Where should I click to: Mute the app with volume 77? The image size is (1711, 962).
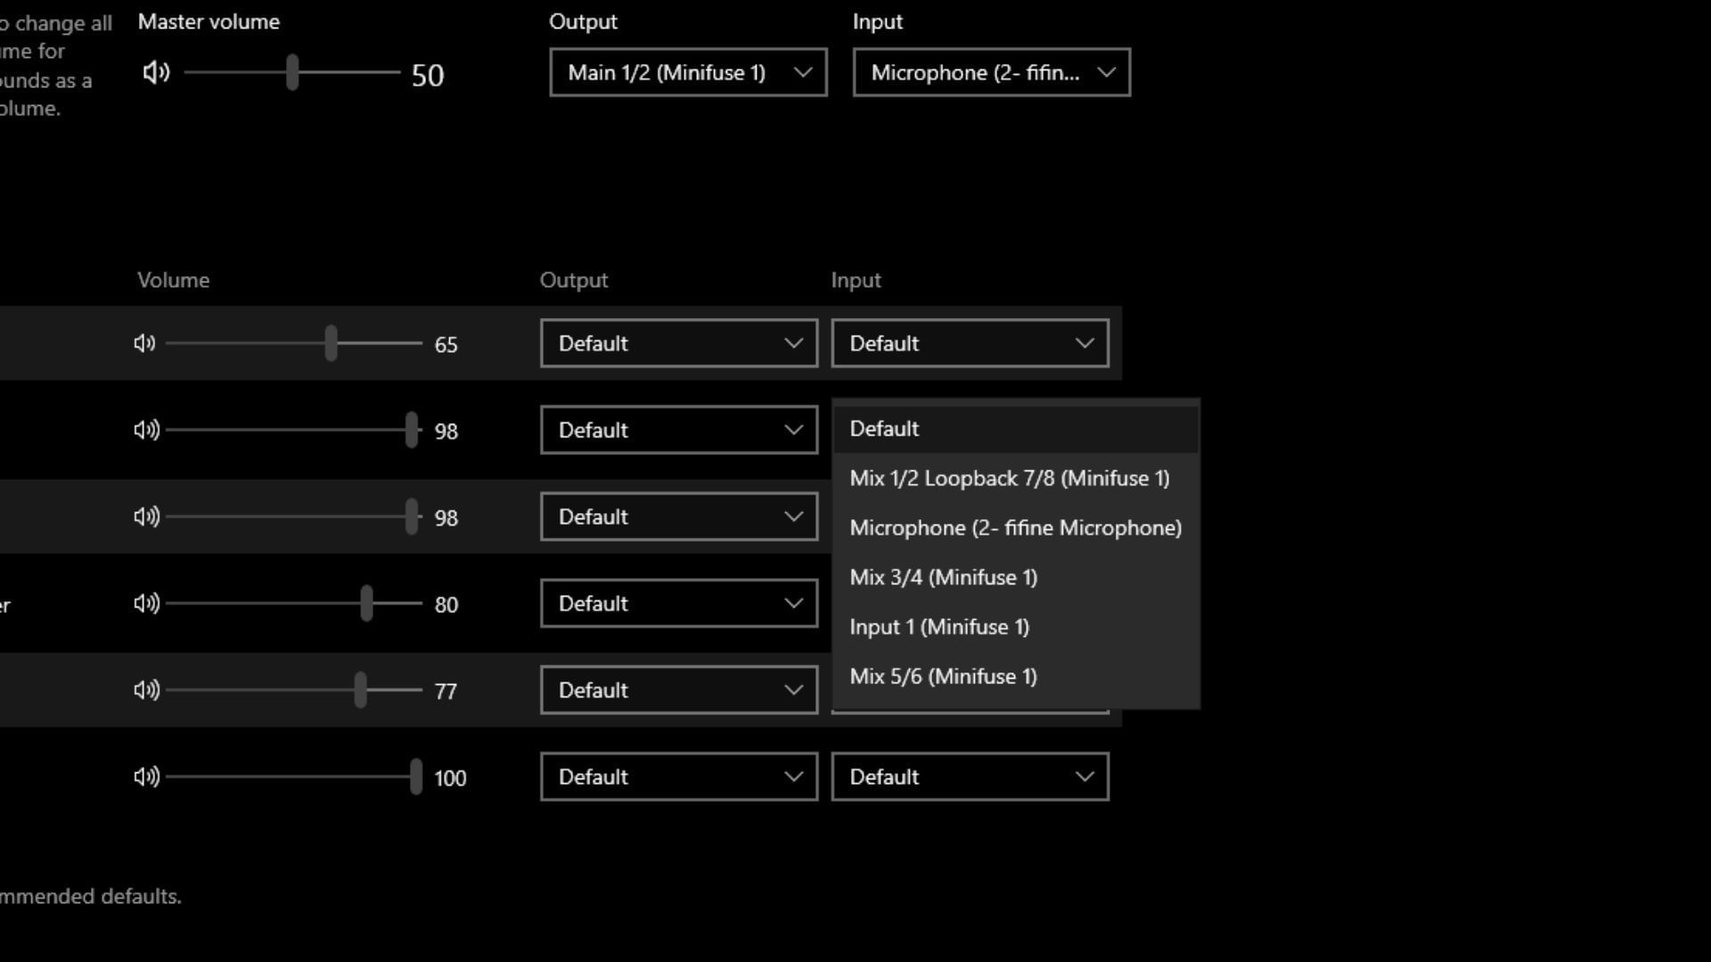146,690
